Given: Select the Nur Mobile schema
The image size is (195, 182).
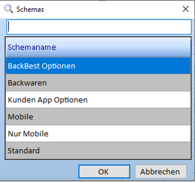Looking at the screenshot, I should (98, 134).
